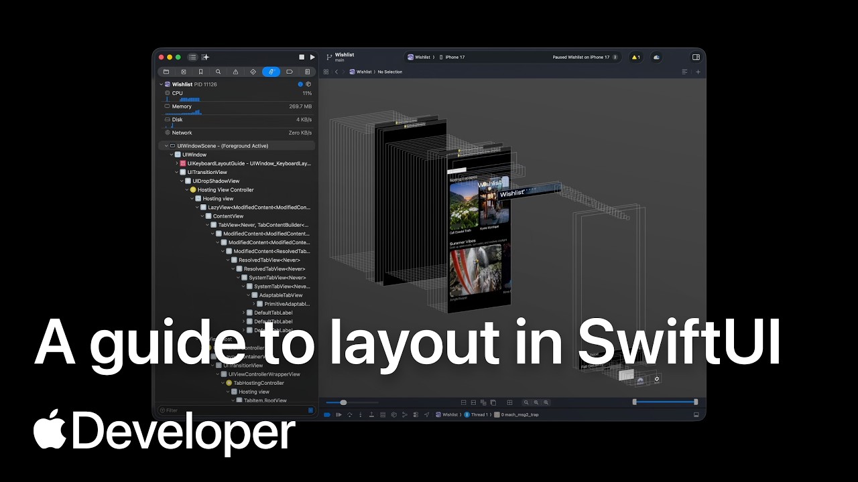Select the Network gauge row
Screen dimensions: 858x482
[x=238, y=133]
